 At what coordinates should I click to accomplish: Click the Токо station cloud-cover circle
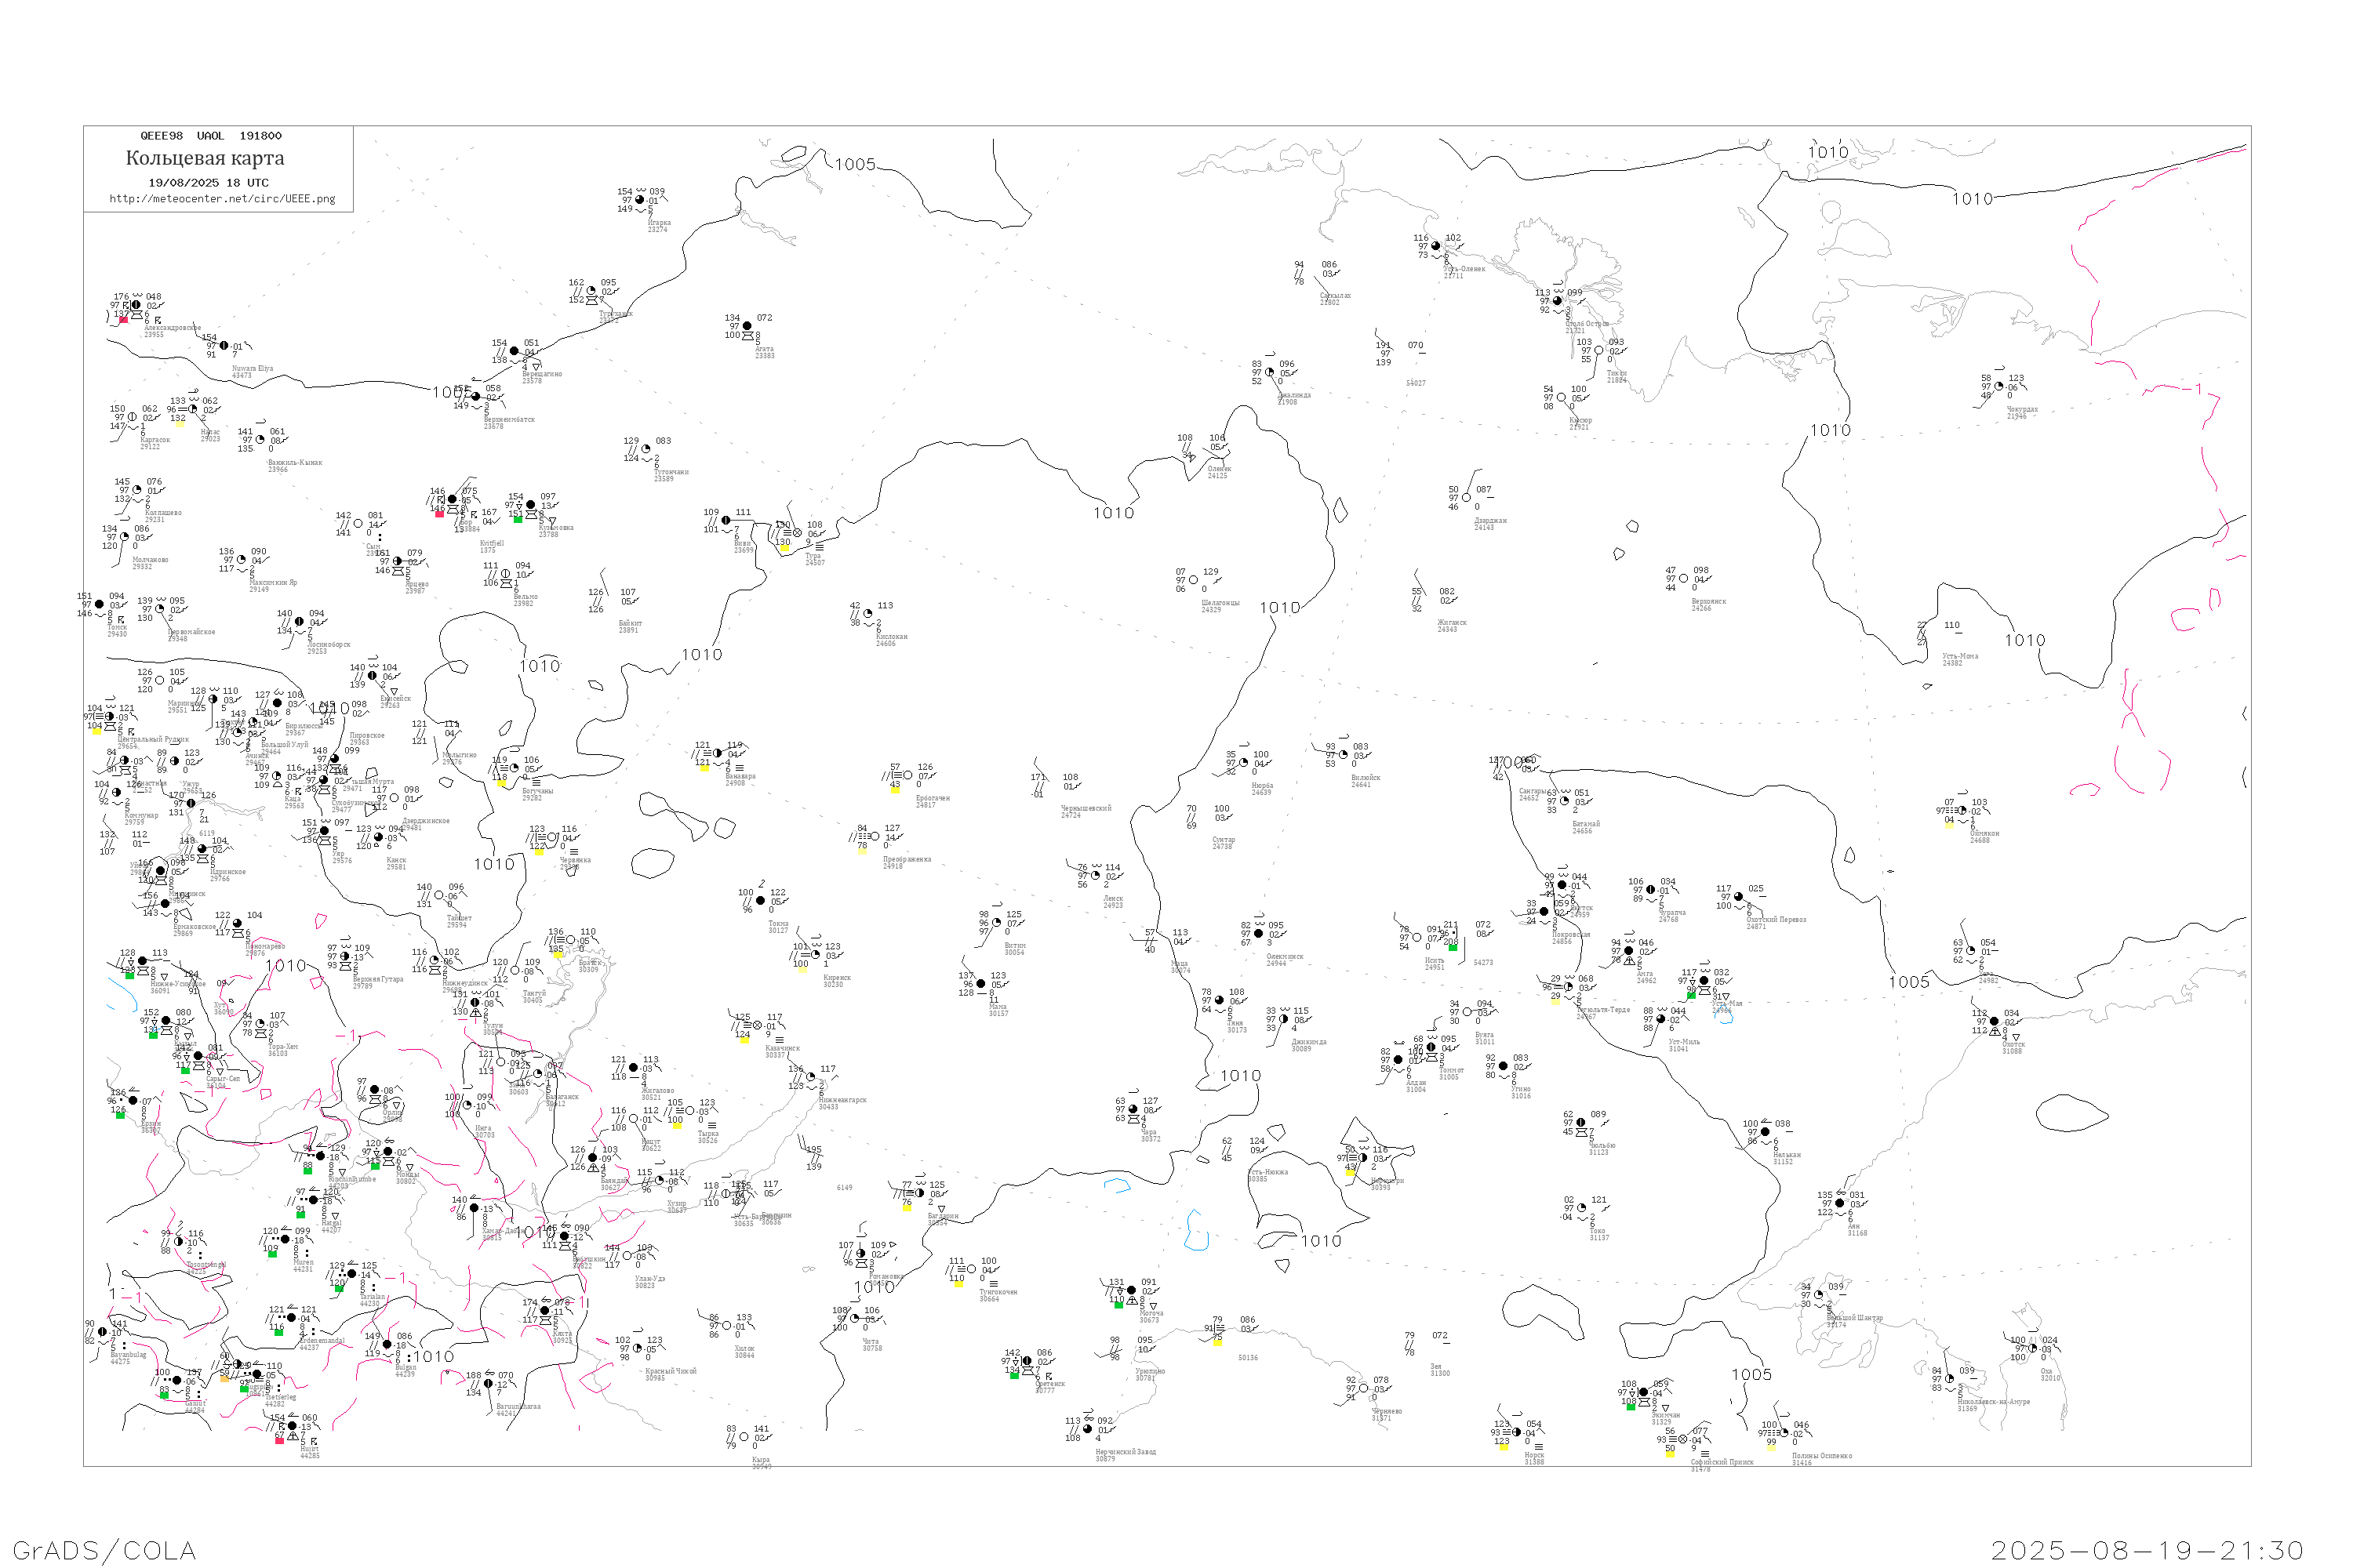click(x=1583, y=1208)
